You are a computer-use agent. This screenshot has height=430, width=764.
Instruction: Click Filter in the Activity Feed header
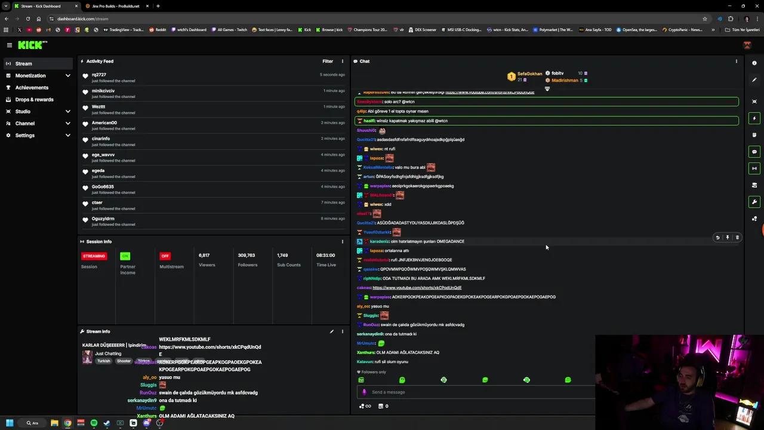pos(328,61)
